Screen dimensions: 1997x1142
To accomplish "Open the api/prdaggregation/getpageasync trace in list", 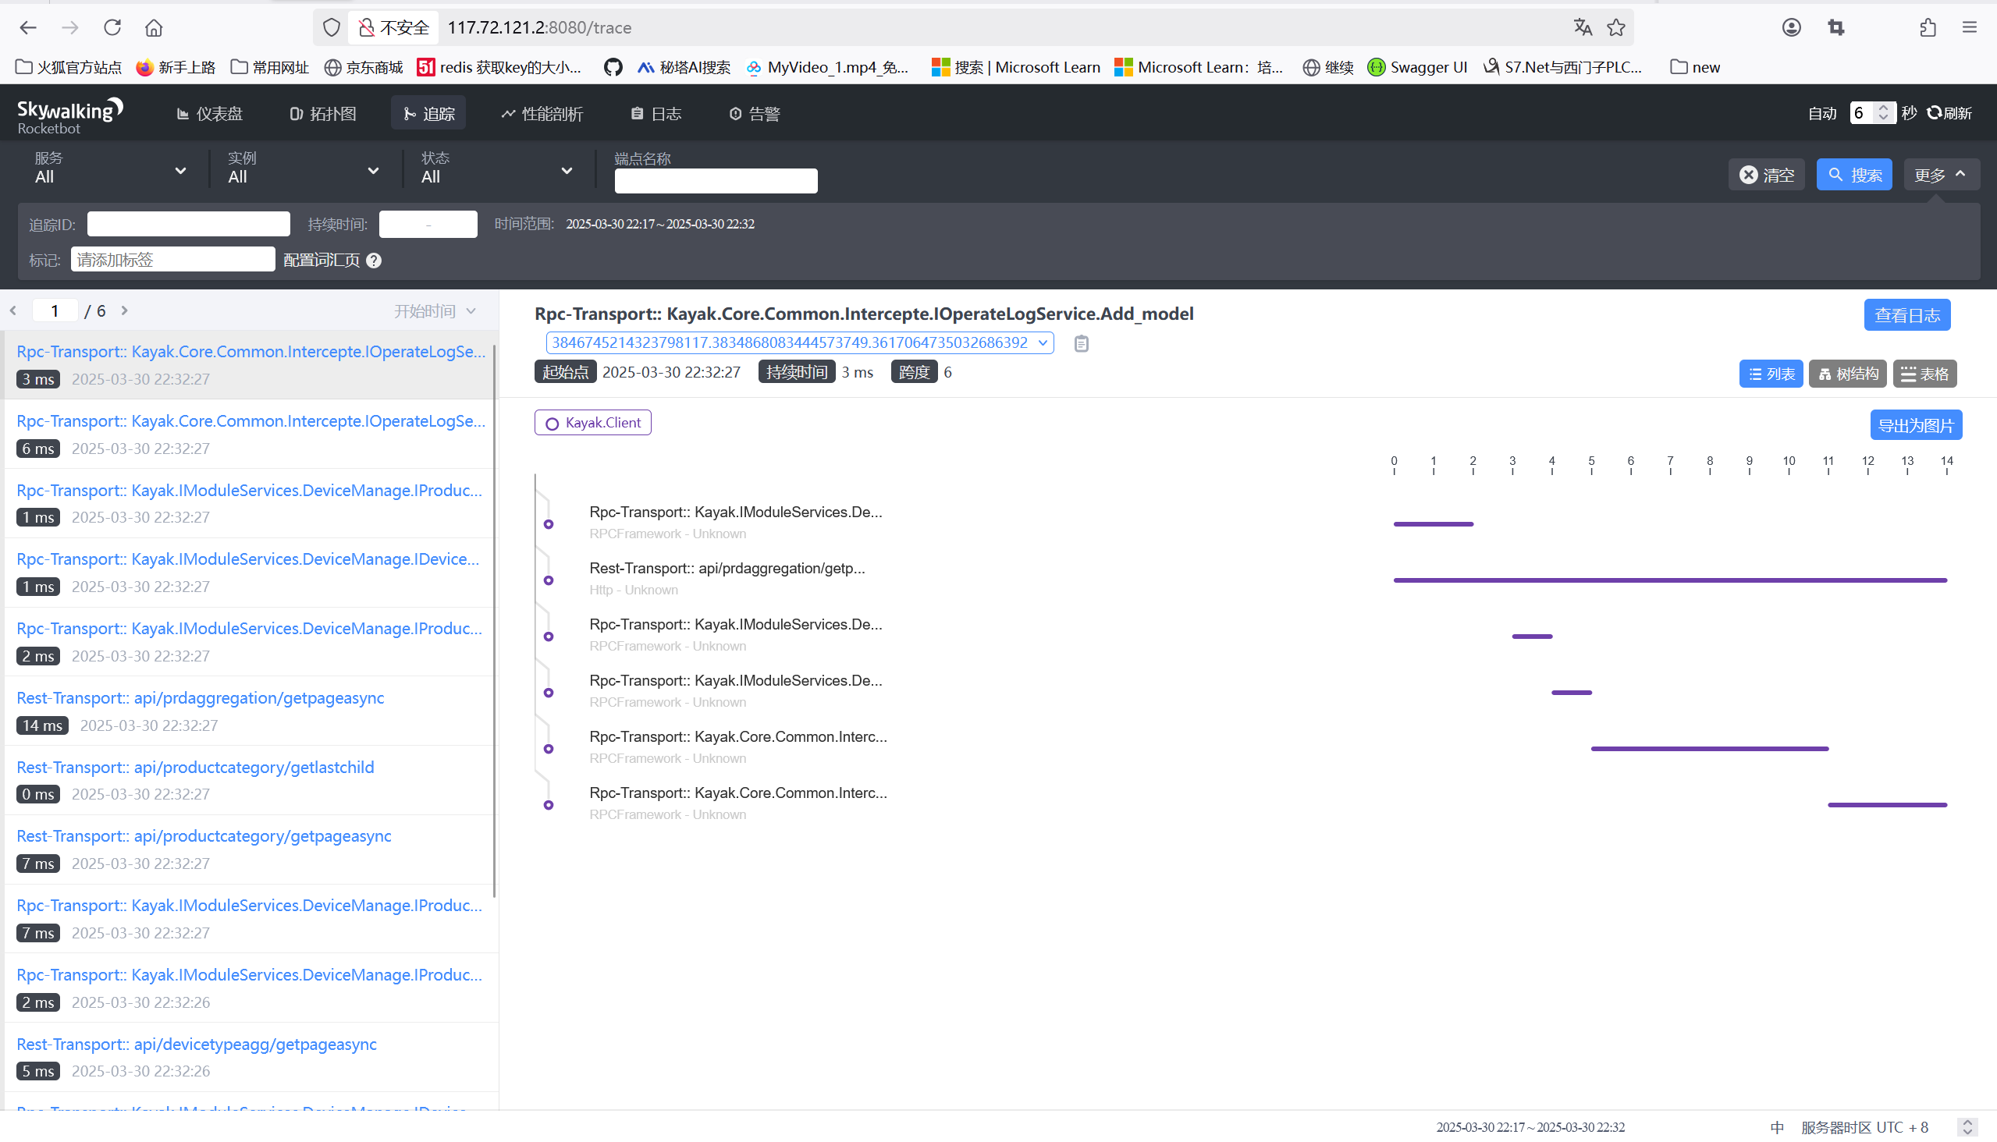I will pyautogui.click(x=200, y=698).
